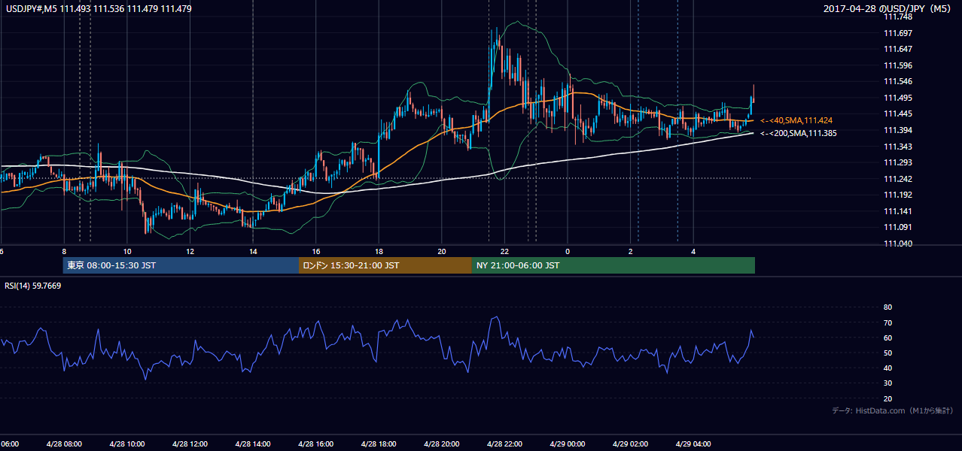Click RSI scale value 80
The image size is (962, 451).
[888, 307]
